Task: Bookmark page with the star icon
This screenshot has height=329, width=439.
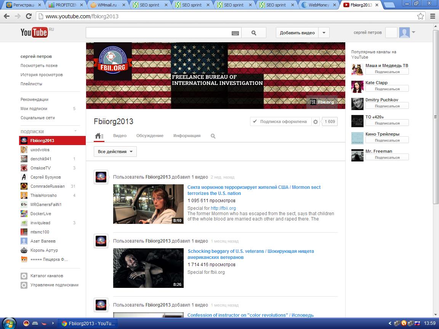Action: click(x=420, y=16)
